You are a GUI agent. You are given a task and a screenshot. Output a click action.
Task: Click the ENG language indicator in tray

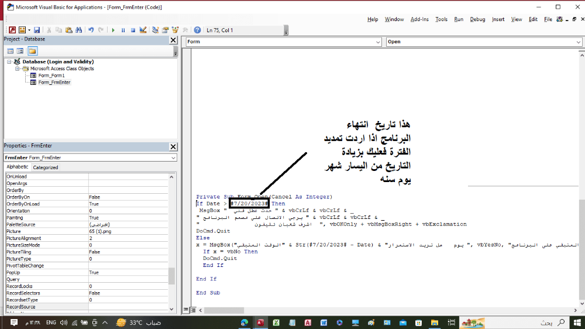pos(51,323)
